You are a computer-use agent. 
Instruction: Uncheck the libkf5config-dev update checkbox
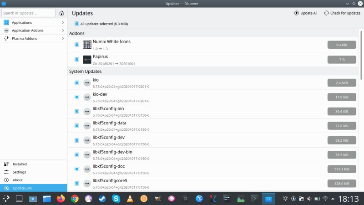click(x=76, y=140)
